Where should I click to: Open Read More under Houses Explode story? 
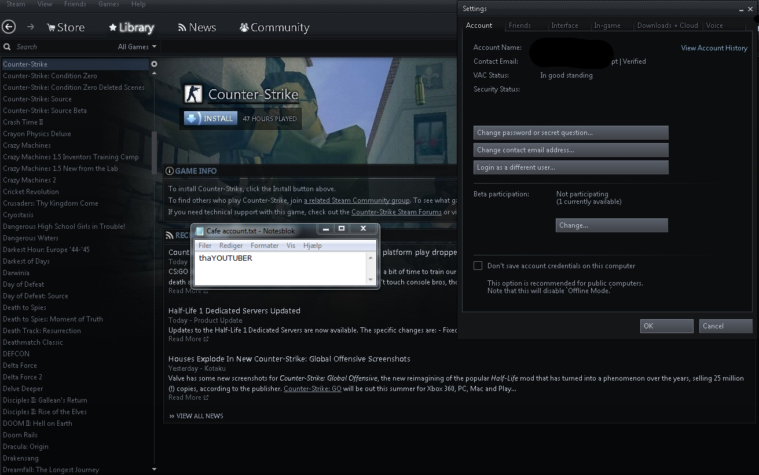(x=188, y=397)
